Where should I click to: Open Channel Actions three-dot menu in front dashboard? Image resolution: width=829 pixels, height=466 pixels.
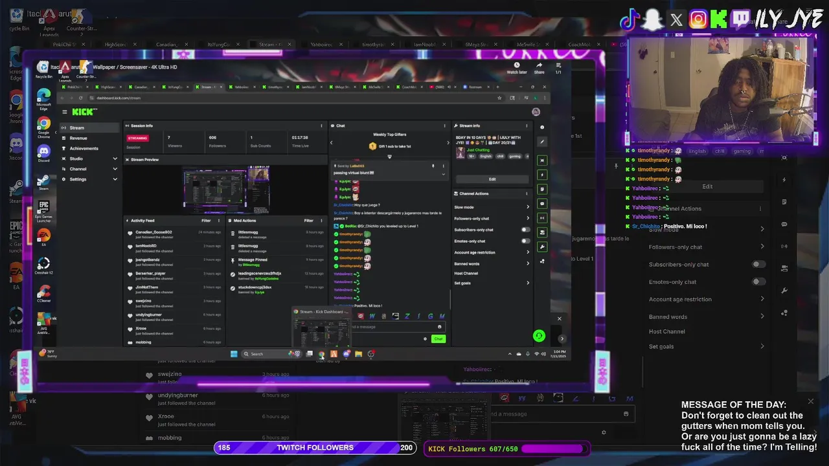[527, 194]
